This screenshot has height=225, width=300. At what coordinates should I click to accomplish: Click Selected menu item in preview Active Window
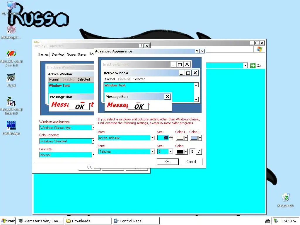click(139, 79)
